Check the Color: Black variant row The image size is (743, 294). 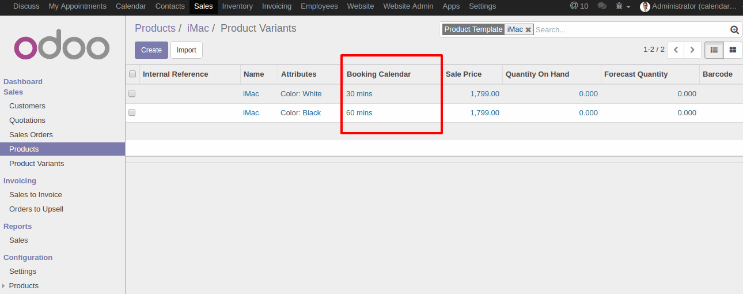click(132, 112)
